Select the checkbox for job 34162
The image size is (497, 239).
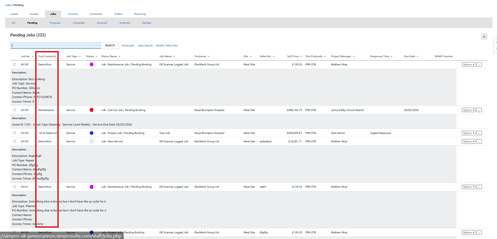[x=15, y=141]
